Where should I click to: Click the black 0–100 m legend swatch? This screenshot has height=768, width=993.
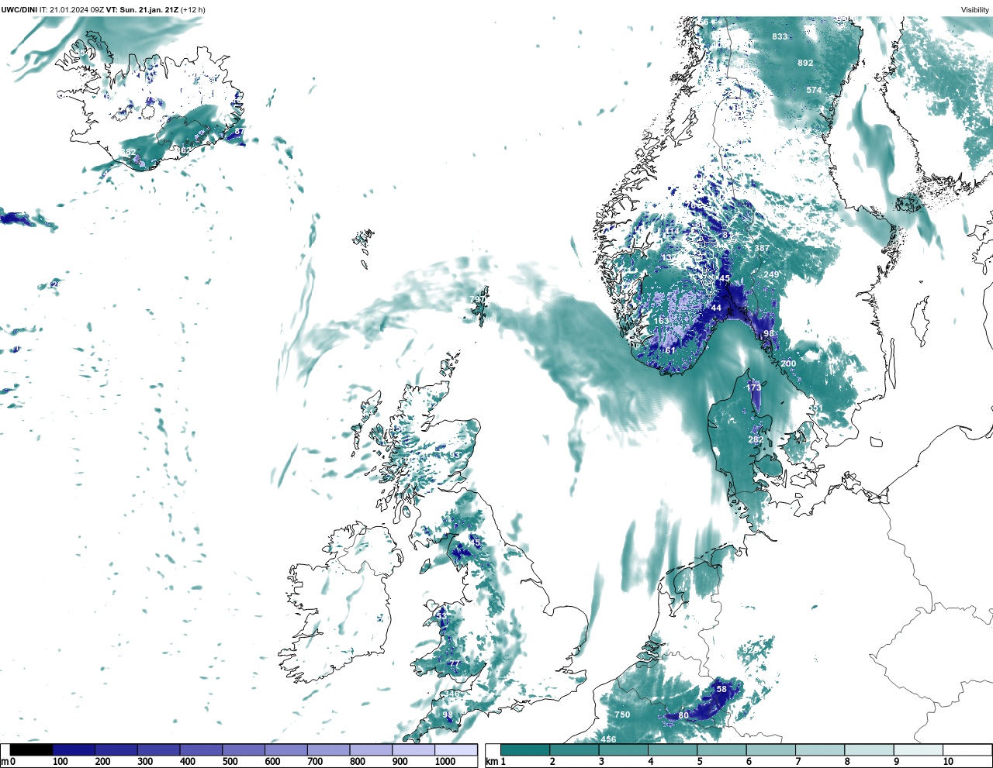click(31, 750)
